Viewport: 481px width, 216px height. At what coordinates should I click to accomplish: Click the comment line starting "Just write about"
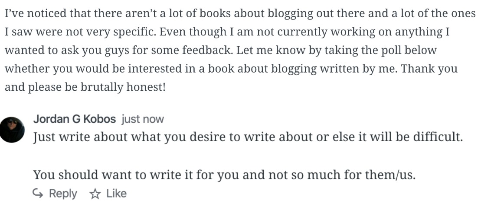[248, 137]
